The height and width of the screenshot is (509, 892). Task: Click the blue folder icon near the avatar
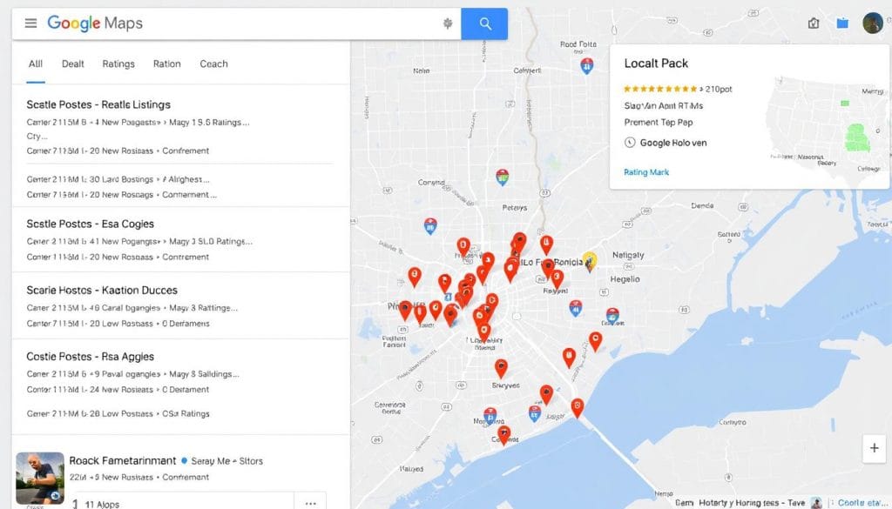click(842, 23)
